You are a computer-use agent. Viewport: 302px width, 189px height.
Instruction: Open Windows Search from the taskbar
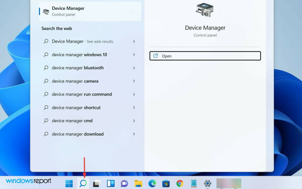[83, 183]
